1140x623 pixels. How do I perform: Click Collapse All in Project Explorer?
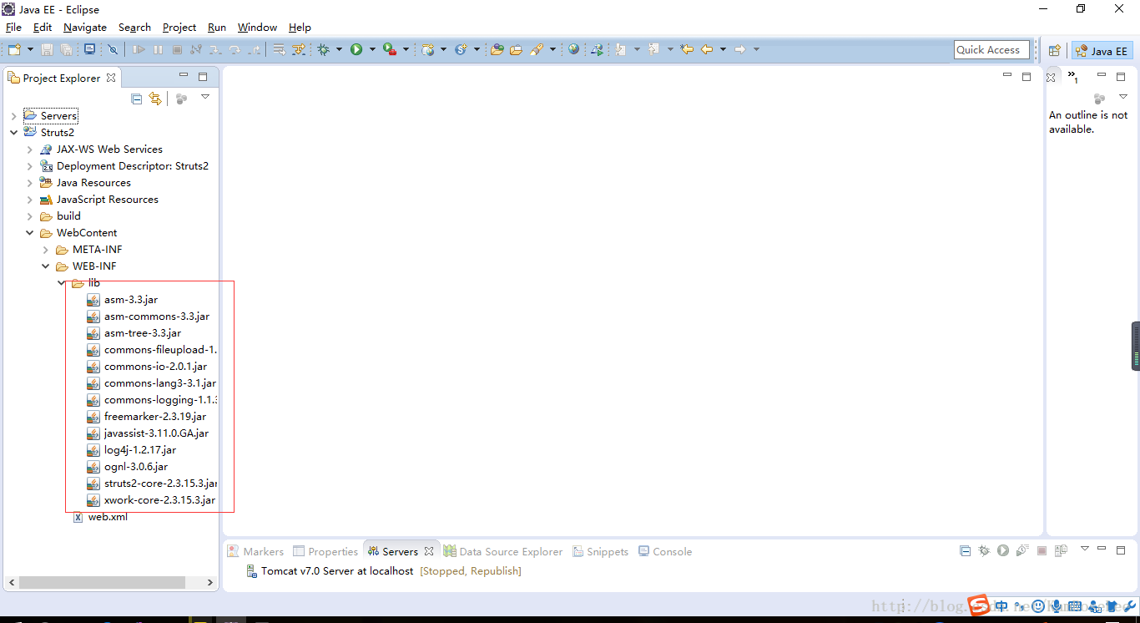[x=137, y=99]
